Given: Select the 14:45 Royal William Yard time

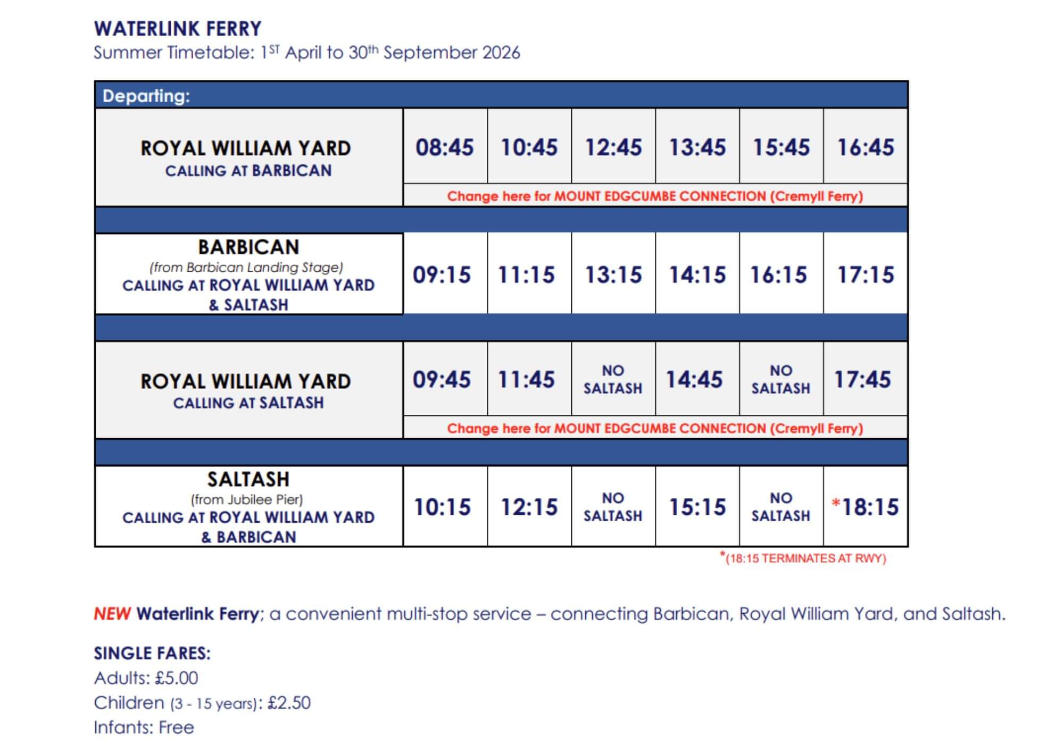Looking at the screenshot, I should point(694,379).
